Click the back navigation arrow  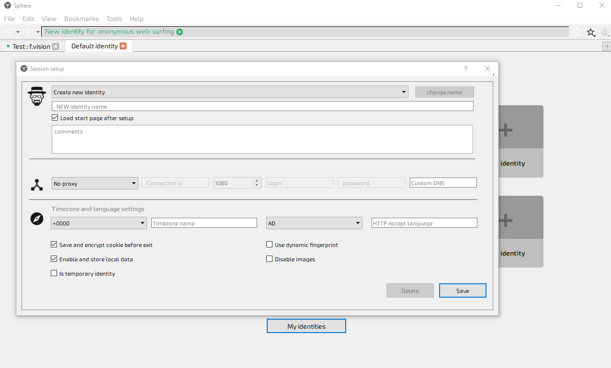point(9,32)
